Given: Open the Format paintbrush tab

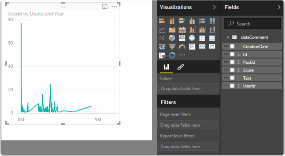Looking at the screenshot, I should (180, 67).
